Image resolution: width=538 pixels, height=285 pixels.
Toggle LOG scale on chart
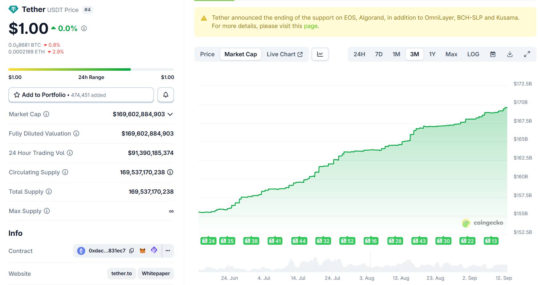pyautogui.click(x=473, y=54)
